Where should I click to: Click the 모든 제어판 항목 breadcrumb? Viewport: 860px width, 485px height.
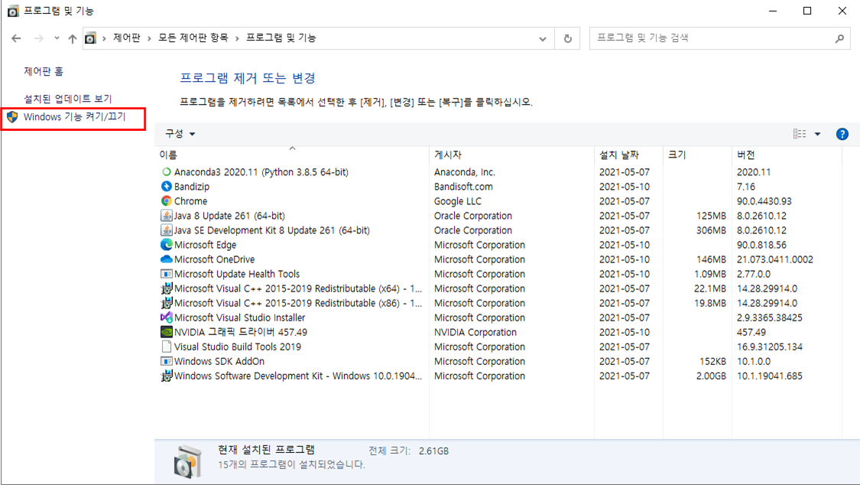193,37
